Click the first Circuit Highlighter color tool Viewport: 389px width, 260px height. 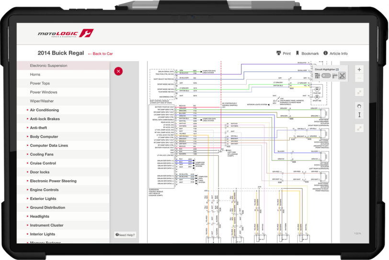tap(317, 76)
